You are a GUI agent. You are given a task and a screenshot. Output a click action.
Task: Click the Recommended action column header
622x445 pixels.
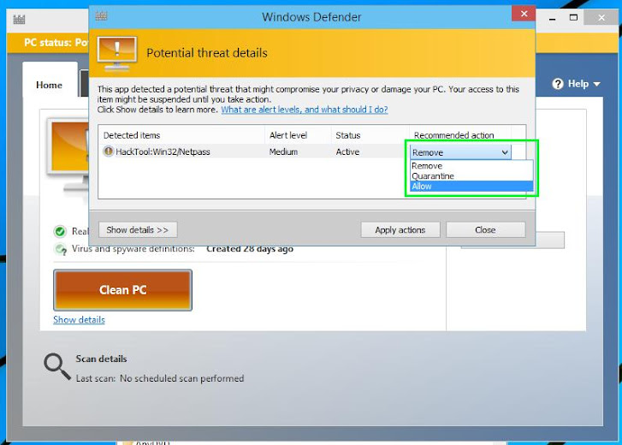point(460,135)
